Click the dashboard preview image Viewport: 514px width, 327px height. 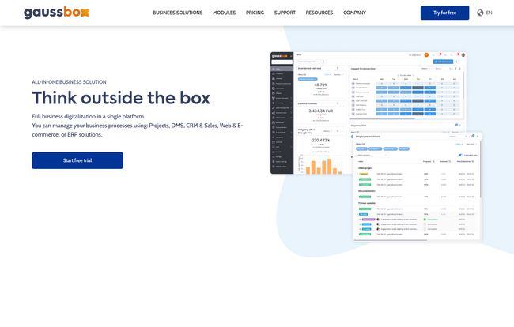coord(376,146)
